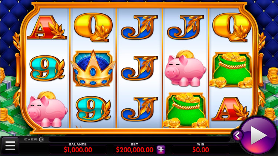Increase bet with the purple plus button
Screen dimensions: 278x156
click(x=161, y=150)
